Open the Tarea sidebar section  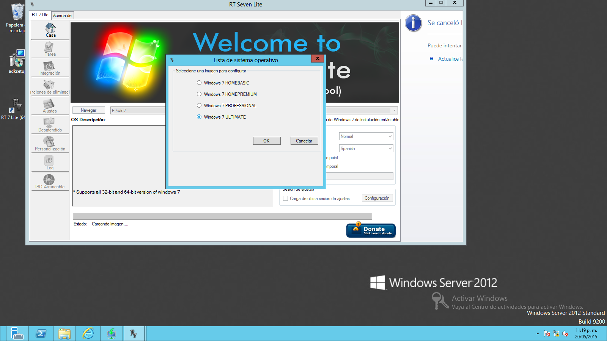pyautogui.click(x=50, y=49)
